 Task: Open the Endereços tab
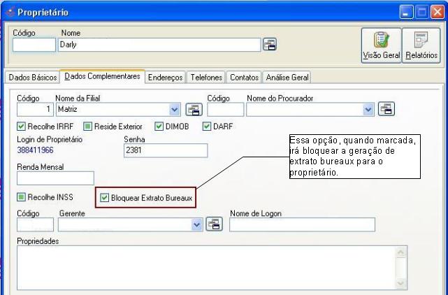pos(166,77)
